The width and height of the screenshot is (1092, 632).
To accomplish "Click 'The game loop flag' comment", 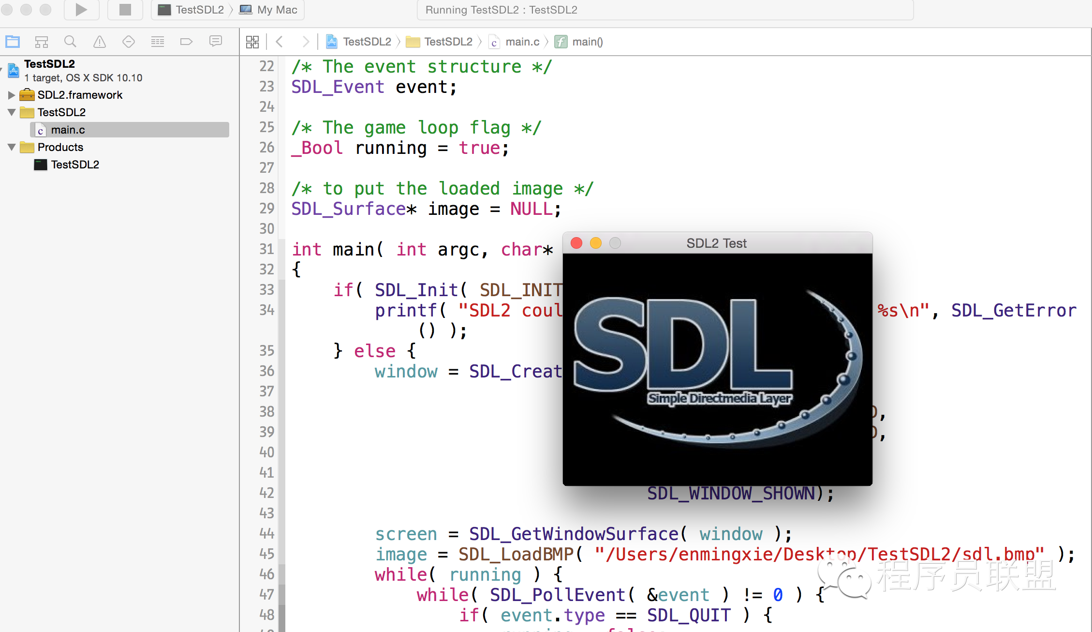I will click(416, 128).
